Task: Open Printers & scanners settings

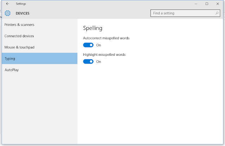Action: 19,25
